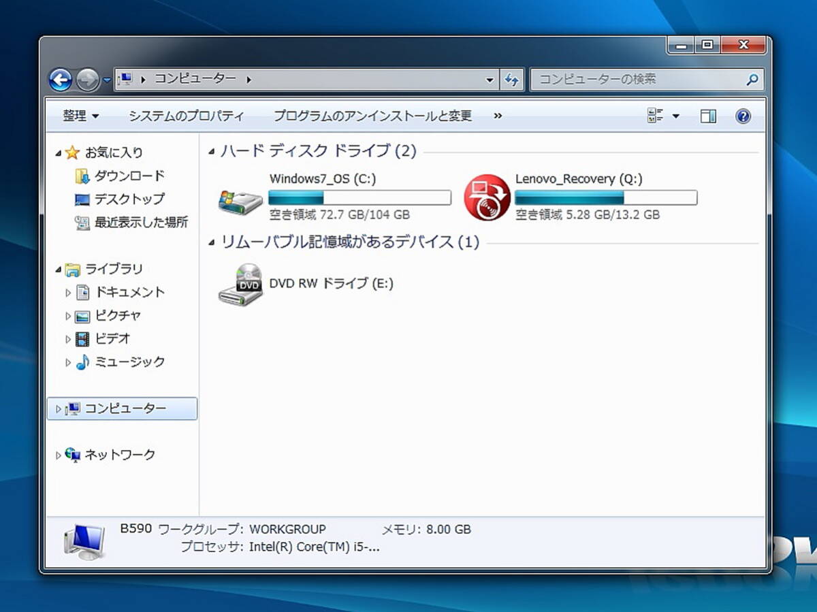Click 空き領域 72.7 GB/104 GB text

(x=340, y=215)
